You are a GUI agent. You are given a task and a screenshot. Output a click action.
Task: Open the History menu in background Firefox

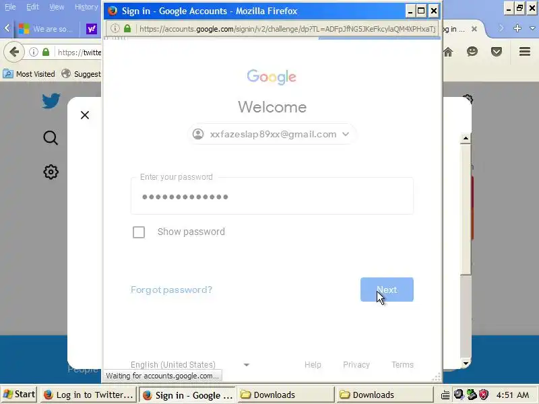(x=86, y=7)
